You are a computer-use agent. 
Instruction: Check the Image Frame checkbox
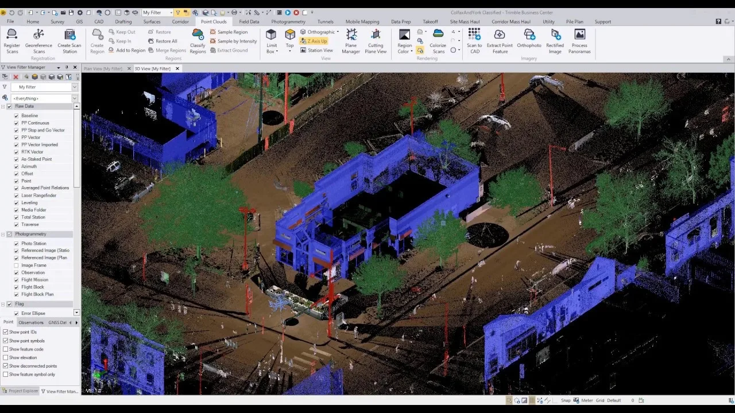point(16,266)
